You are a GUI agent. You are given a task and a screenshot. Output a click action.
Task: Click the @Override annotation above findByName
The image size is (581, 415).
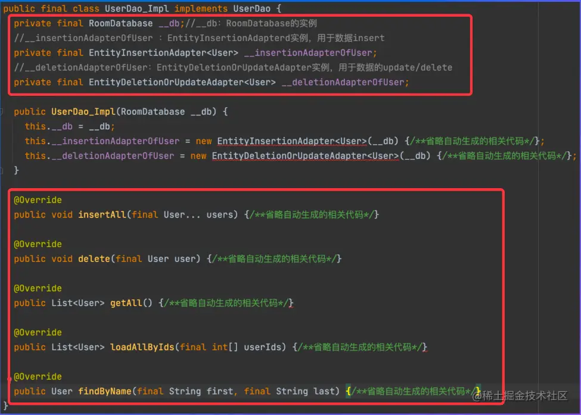38,376
